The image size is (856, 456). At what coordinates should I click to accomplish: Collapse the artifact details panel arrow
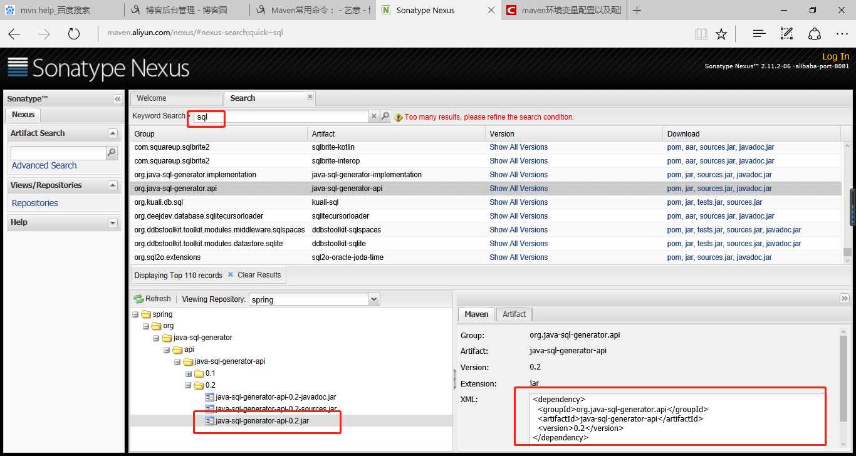(843, 298)
